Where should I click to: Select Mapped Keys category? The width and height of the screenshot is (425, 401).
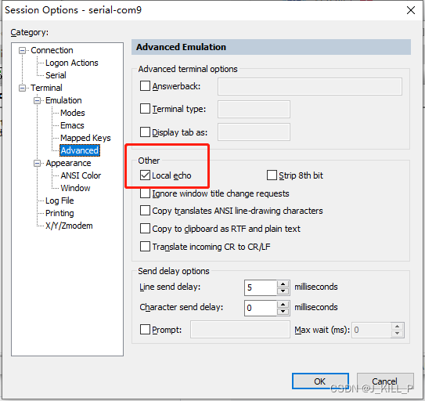(85, 138)
